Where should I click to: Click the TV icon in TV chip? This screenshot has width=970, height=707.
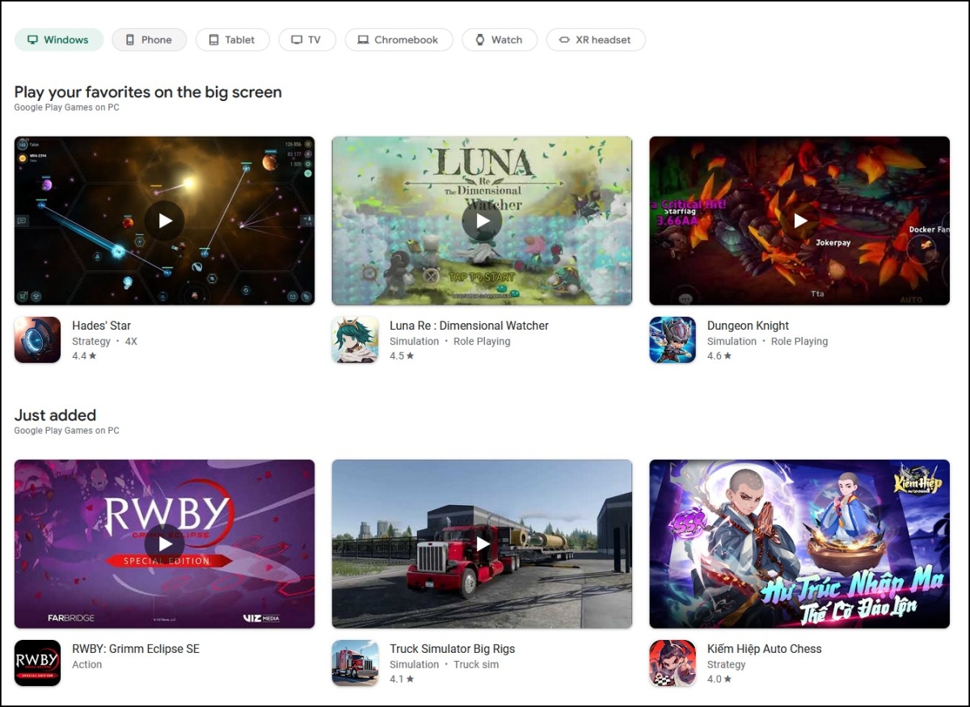click(297, 40)
